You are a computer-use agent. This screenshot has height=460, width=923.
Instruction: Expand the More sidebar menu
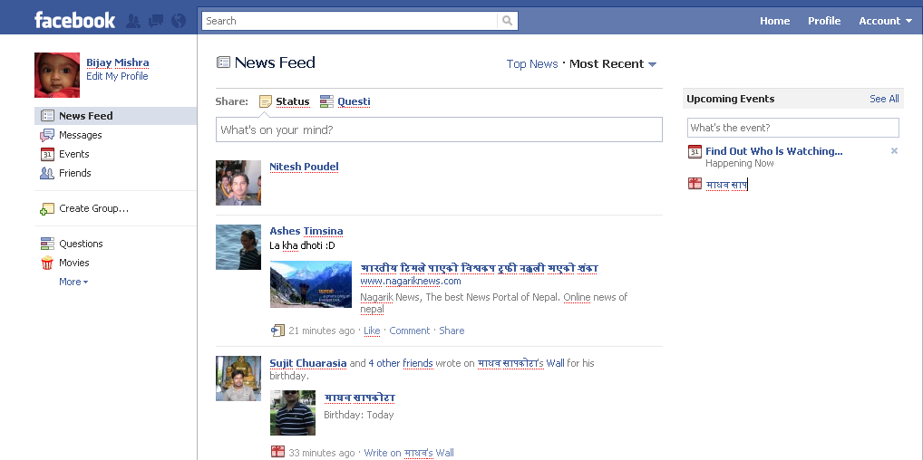[73, 282]
